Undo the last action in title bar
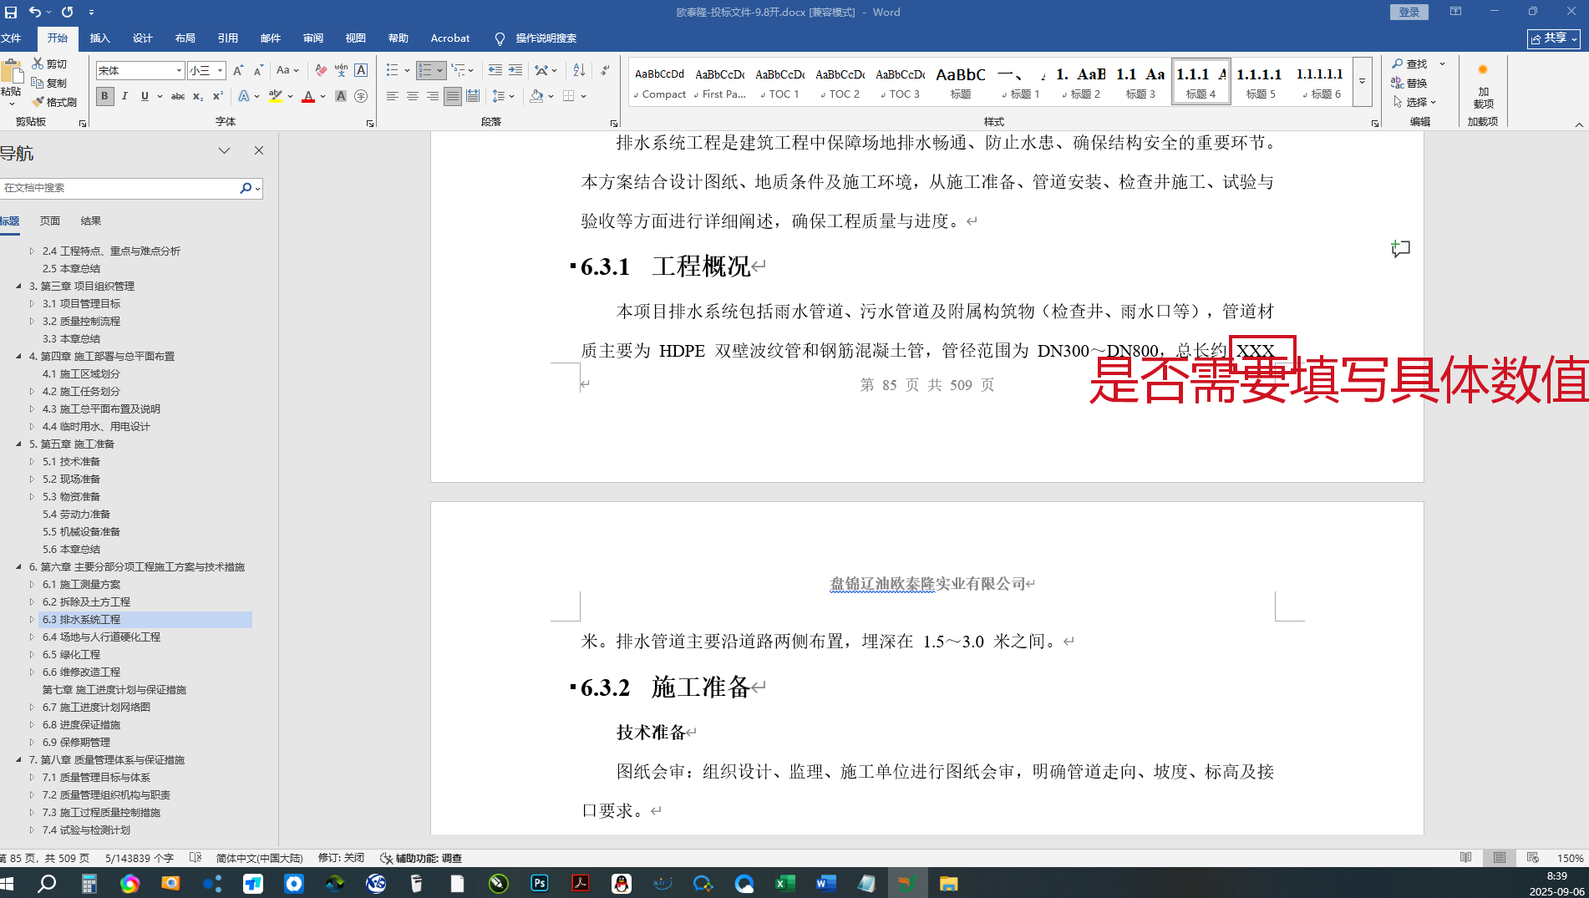 pos(34,12)
